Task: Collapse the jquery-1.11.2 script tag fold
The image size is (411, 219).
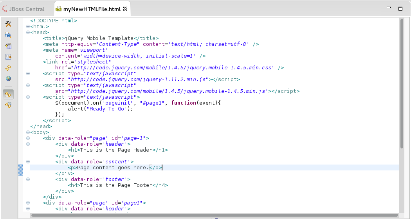Action: pyautogui.click(x=28, y=73)
